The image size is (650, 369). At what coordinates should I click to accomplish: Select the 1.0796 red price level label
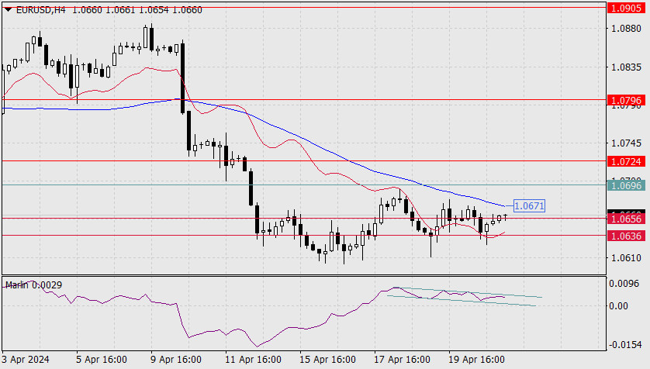click(x=626, y=100)
